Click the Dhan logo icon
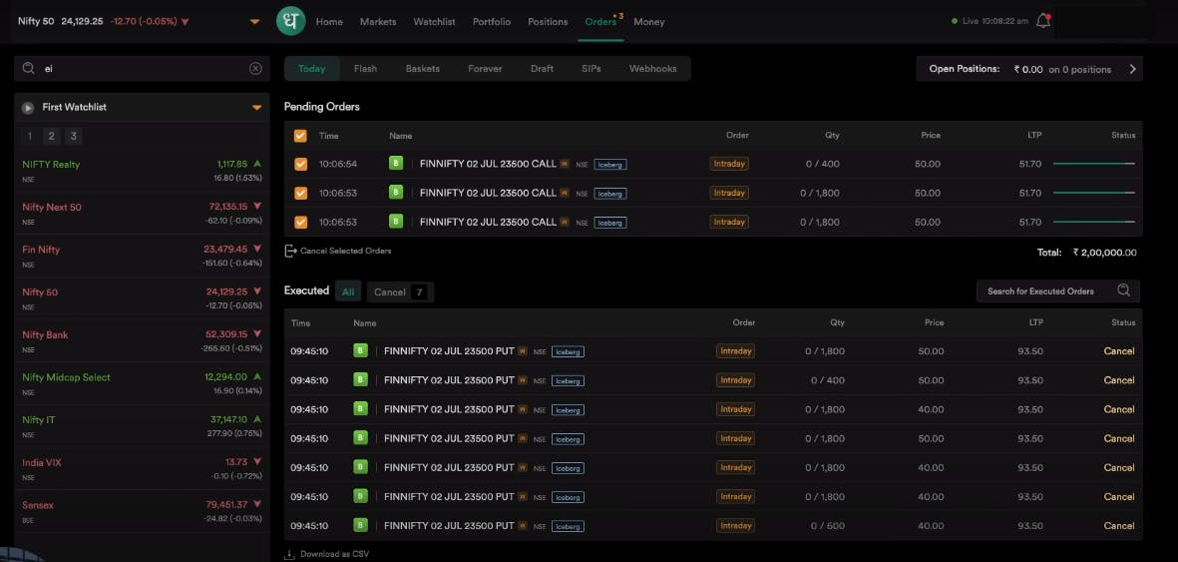The width and height of the screenshot is (1178, 562). (290, 21)
